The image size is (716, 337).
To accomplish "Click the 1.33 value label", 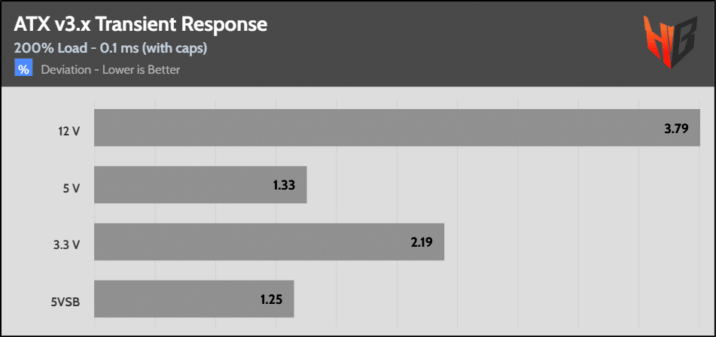I will [285, 185].
